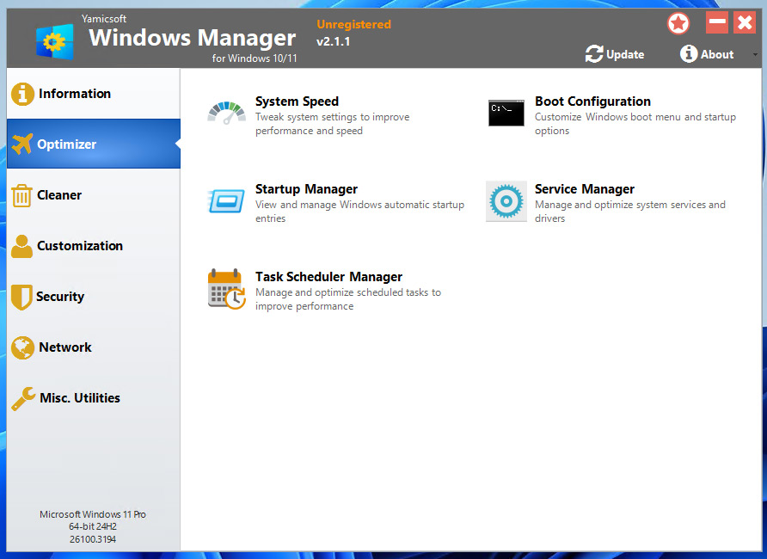
Task: Switch to the Information tab
Action: coord(94,94)
